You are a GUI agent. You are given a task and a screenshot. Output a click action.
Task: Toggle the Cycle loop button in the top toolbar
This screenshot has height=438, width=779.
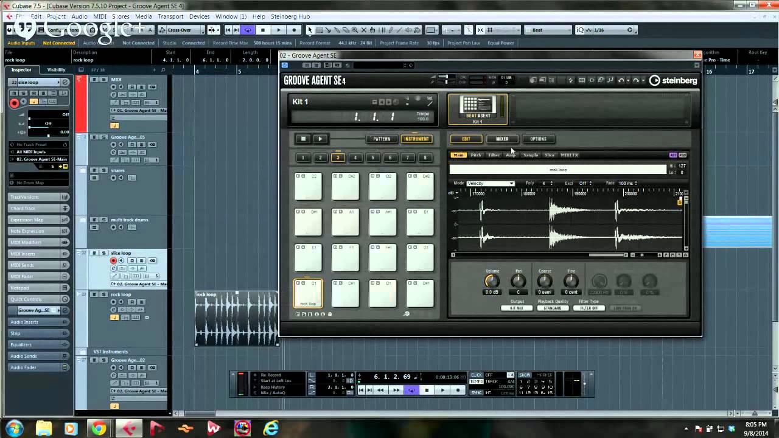(x=247, y=30)
